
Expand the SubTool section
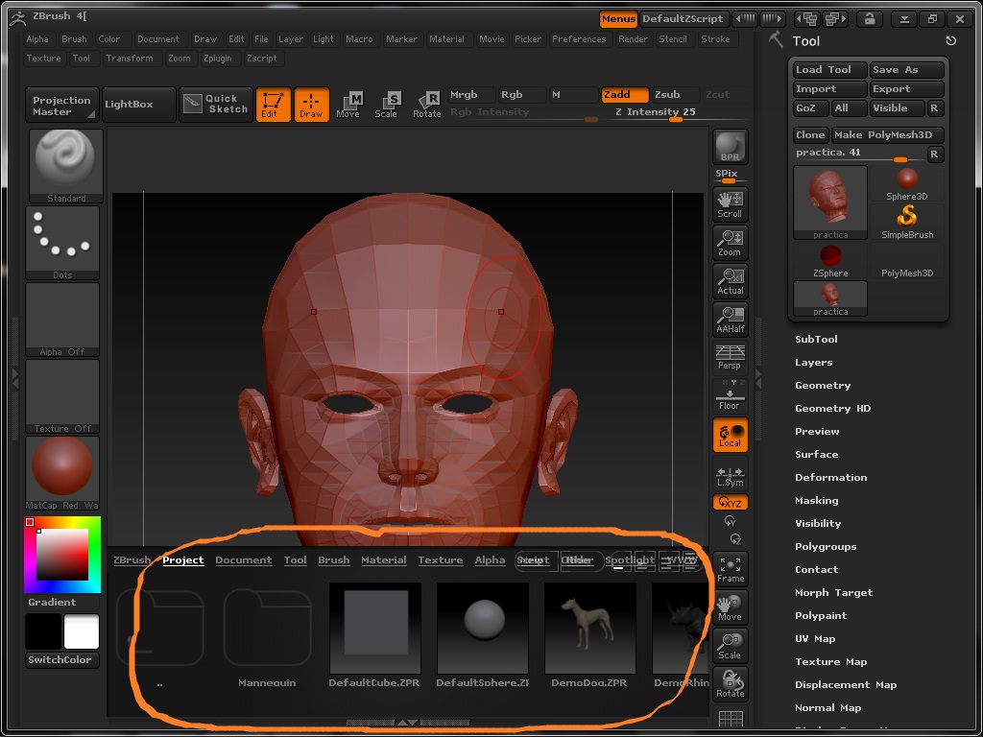[x=816, y=339]
